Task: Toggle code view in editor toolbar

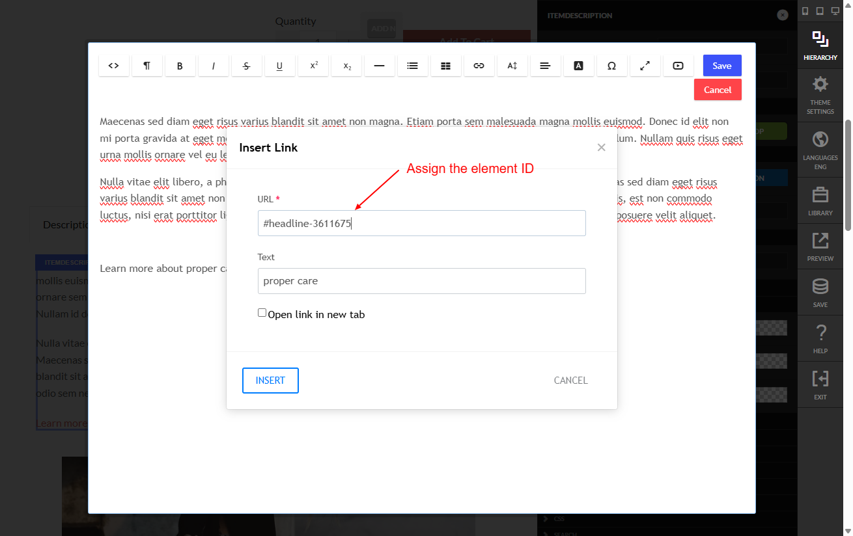Action: (114, 66)
